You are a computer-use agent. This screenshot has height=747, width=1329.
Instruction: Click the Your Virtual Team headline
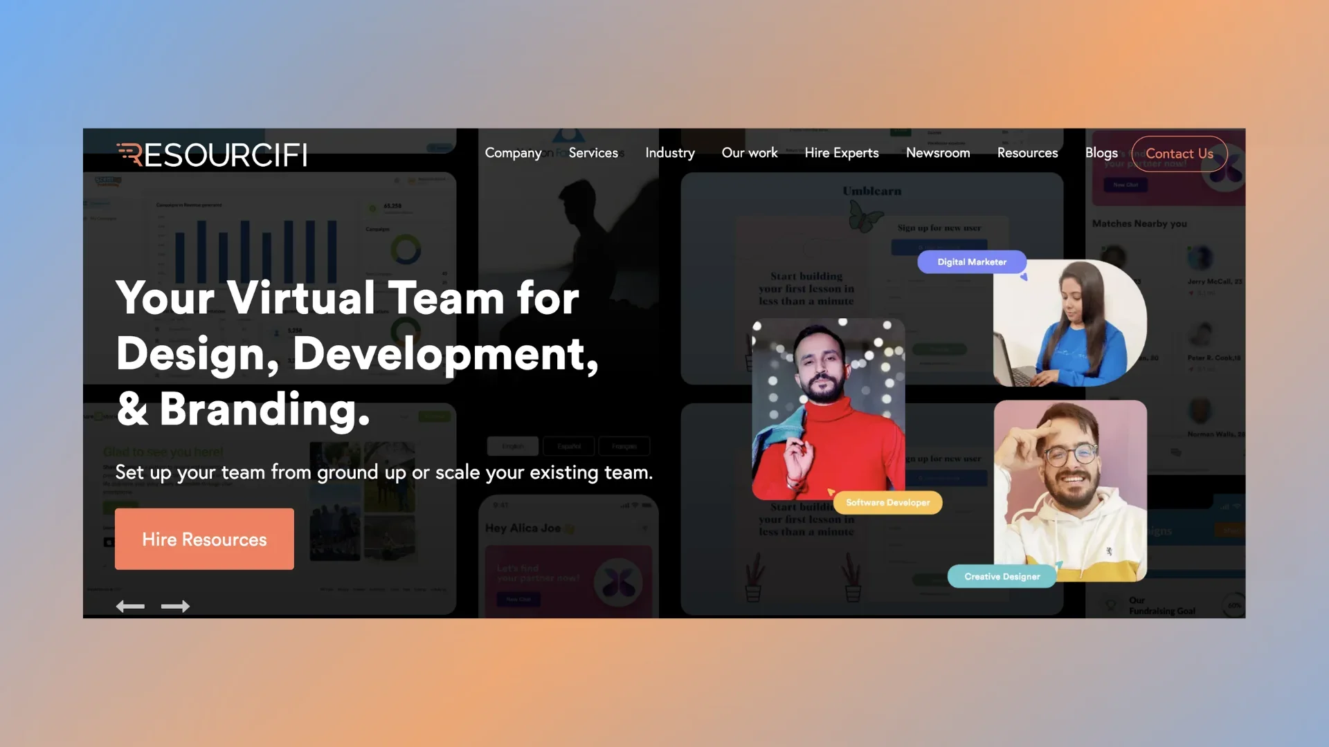[x=356, y=353]
